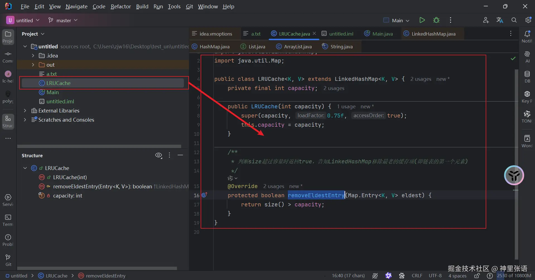Expand the .idea folder in project tree

[x=33, y=56]
